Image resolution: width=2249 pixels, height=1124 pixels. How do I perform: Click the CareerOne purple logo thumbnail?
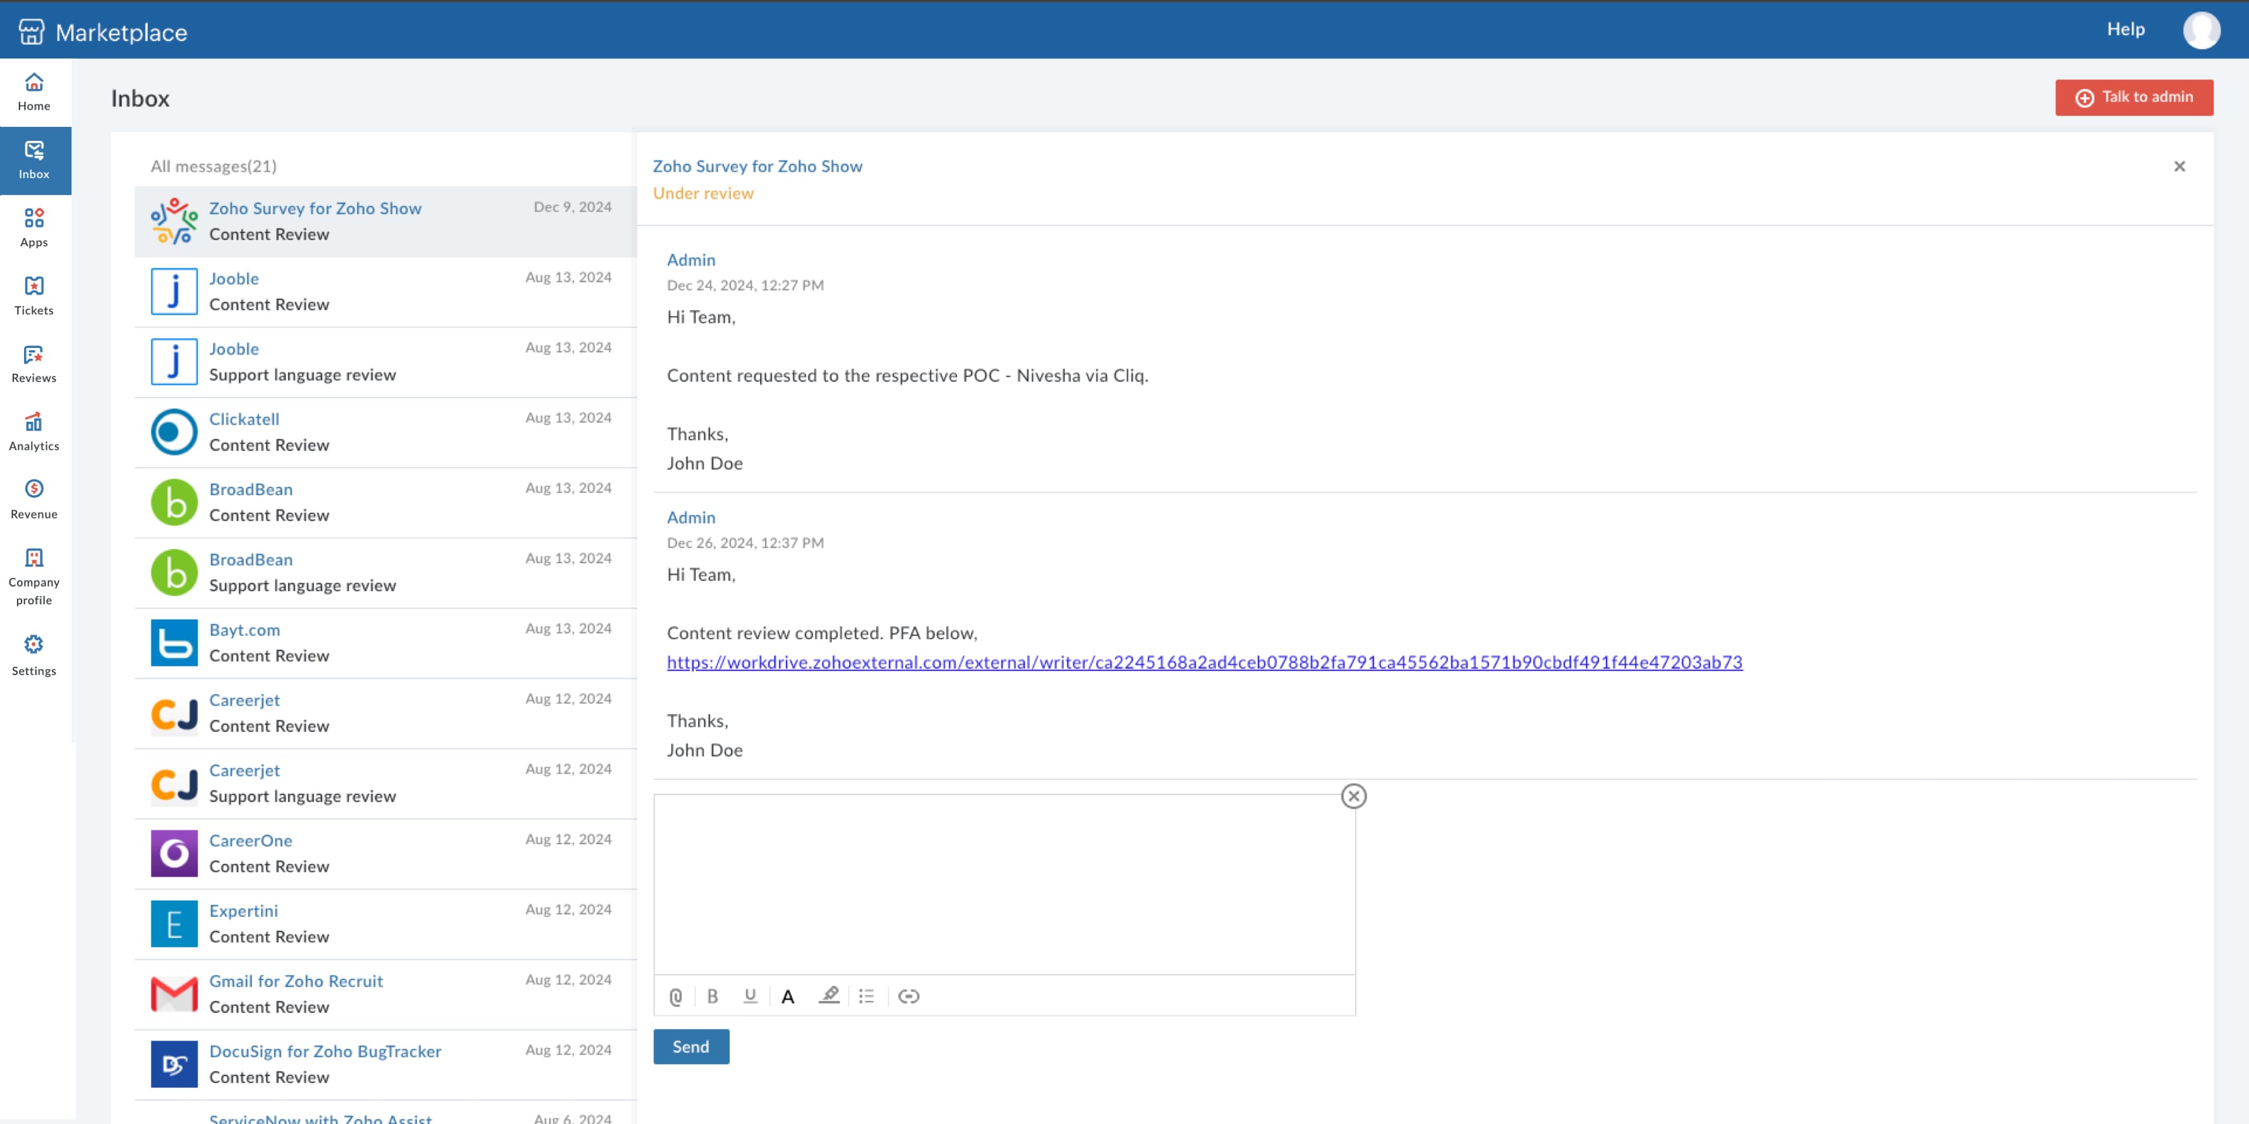(x=174, y=854)
